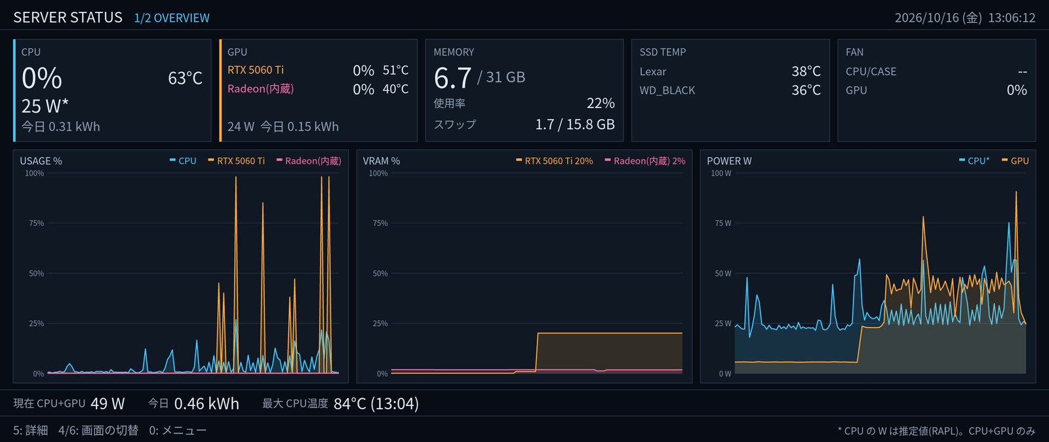
Task: Click the tallest GPU spike in POWER W chart
Action: pyautogui.click(x=1016, y=192)
